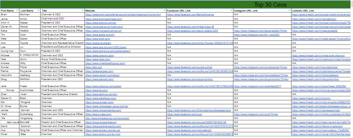Open the Title column filter dropdown
This screenshot has height=138, width=353.
click(x=82, y=10)
